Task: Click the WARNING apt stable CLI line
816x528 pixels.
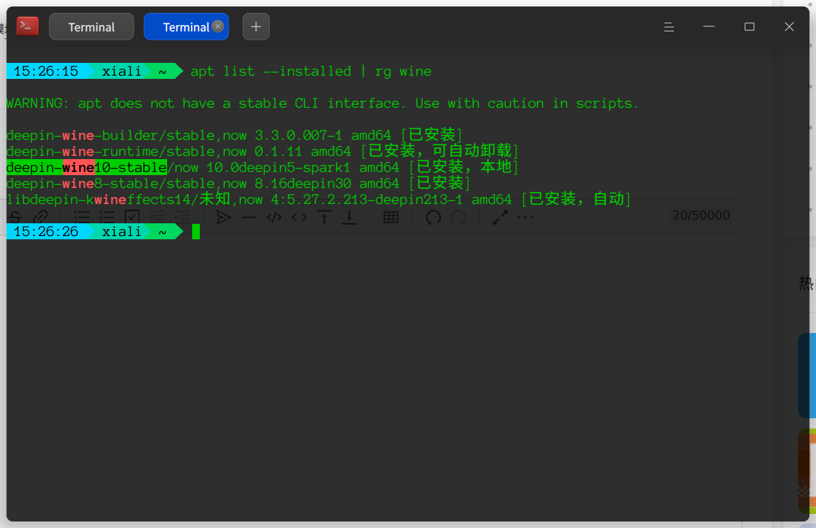Action: pos(323,103)
